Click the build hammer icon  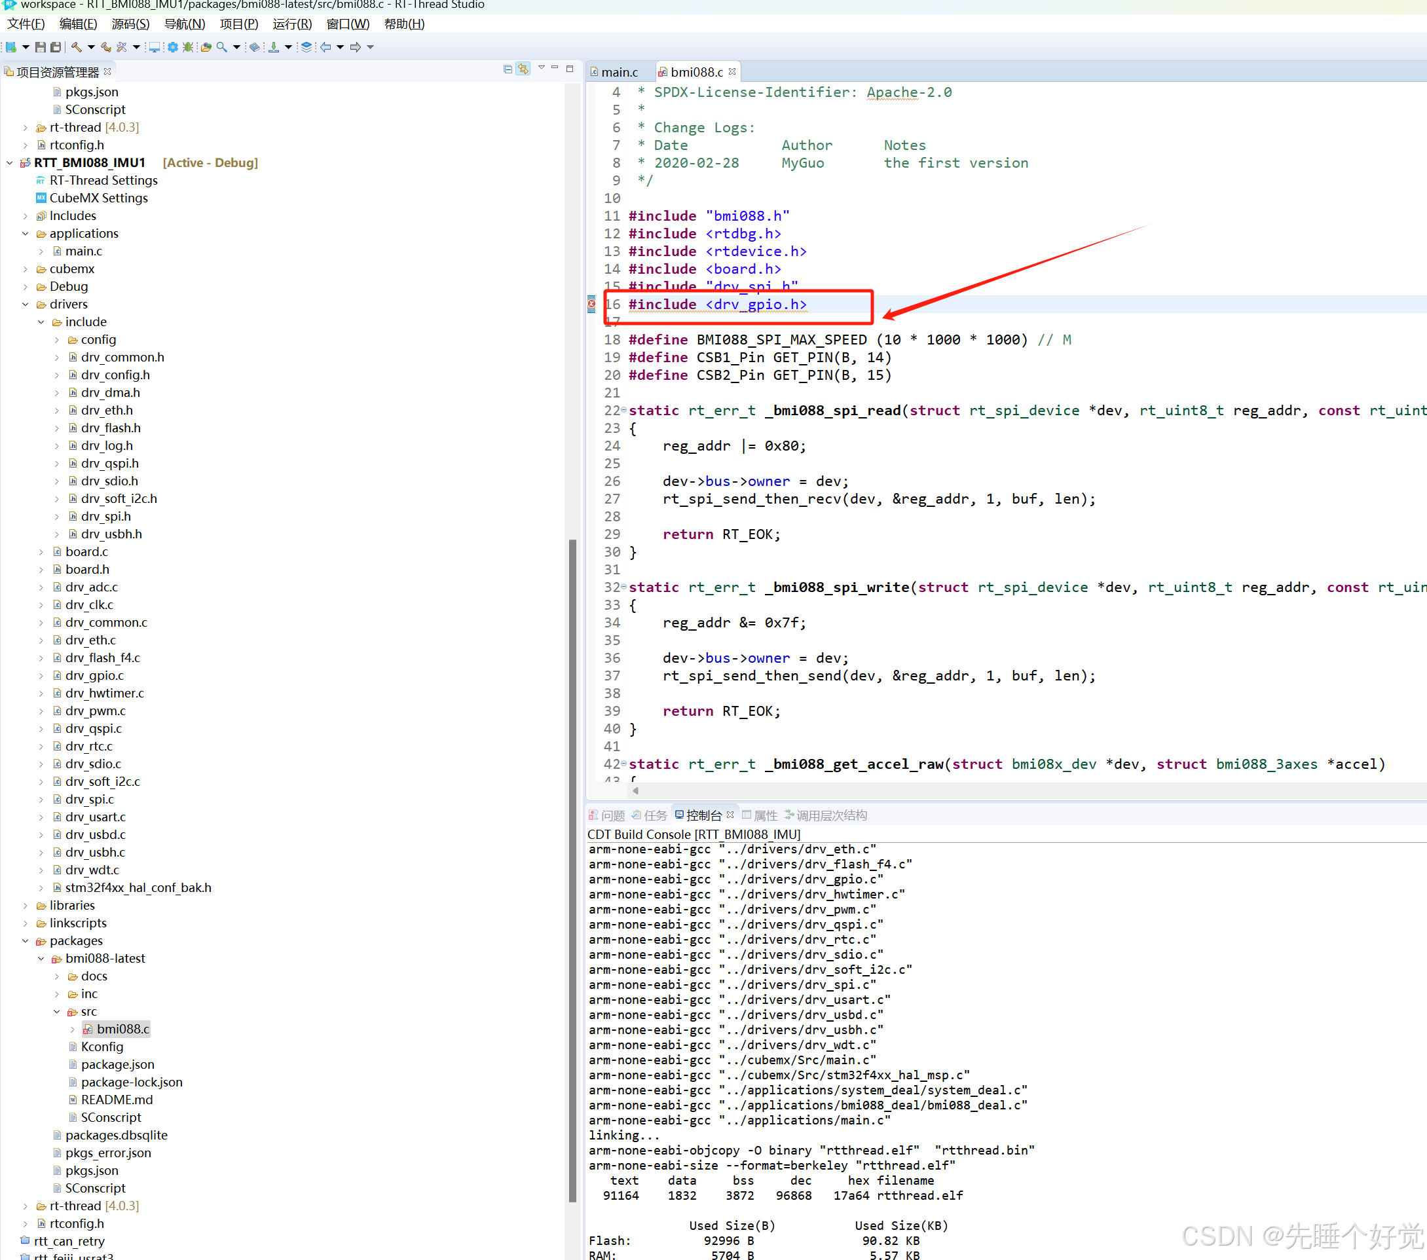[x=76, y=46]
